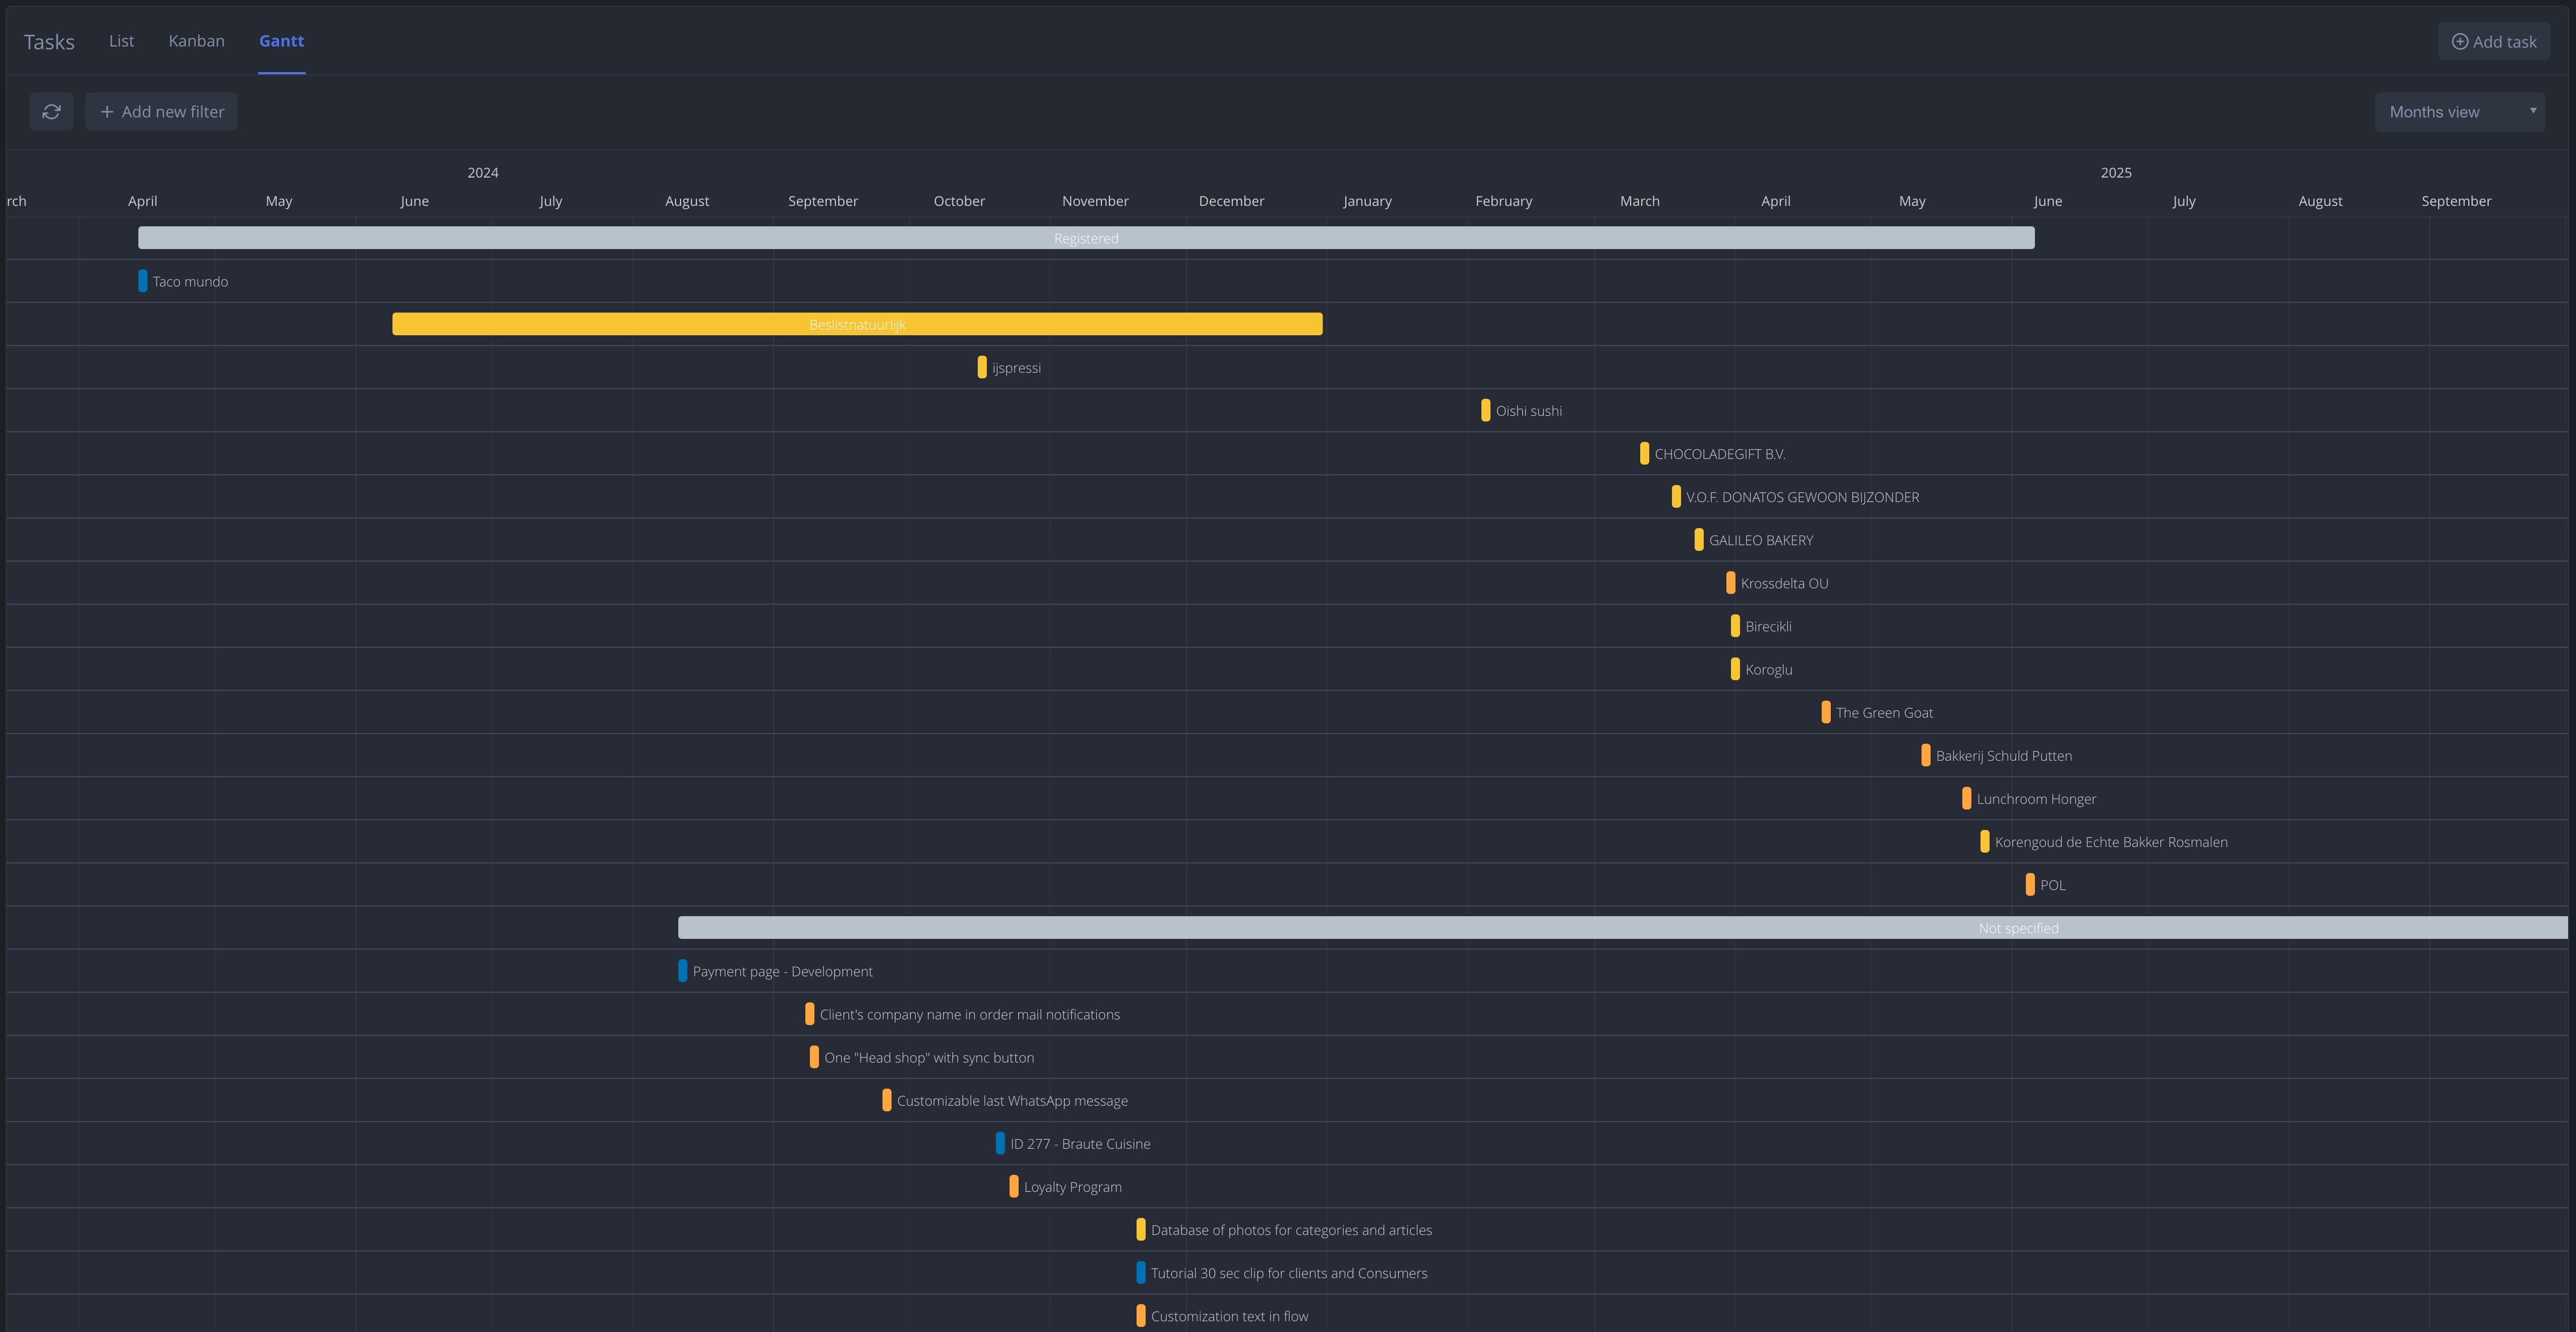Image resolution: width=2576 pixels, height=1332 pixels.
Task: Click the Registered group bar
Action: pyautogui.click(x=1086, y=238)
